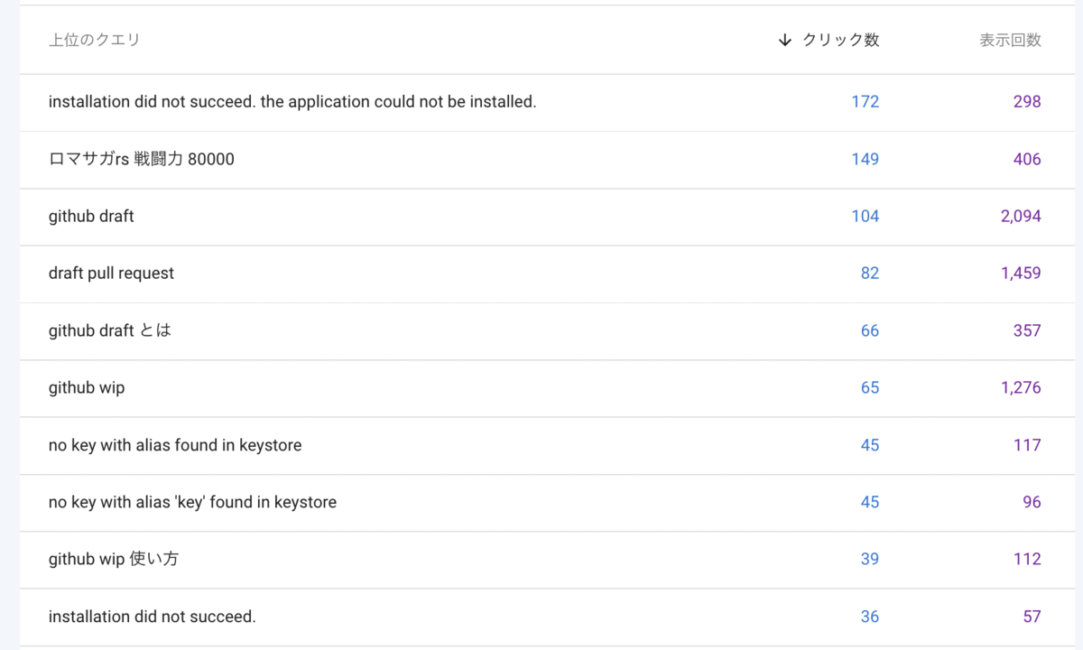Click the 406 impressions value
1083x650 pixels.
point(1027,159)
